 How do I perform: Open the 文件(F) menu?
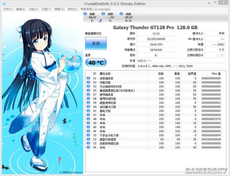coord(8,9)
